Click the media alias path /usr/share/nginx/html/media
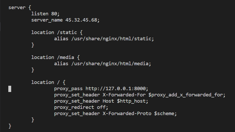This screenshot has height=132, width=235. [x=110, y=64]
